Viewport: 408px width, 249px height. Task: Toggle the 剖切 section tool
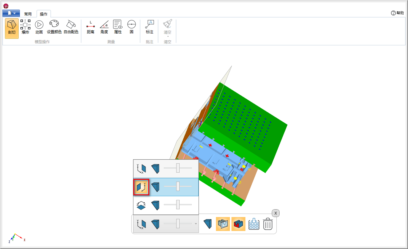click(12, 28)
